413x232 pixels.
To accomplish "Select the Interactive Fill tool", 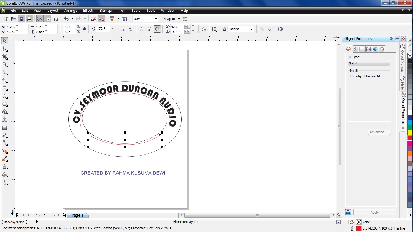I will coord(5,182).
